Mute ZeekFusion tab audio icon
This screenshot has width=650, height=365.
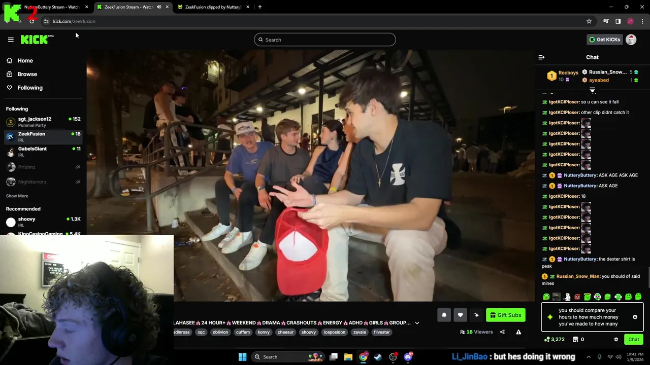(159, 7)
